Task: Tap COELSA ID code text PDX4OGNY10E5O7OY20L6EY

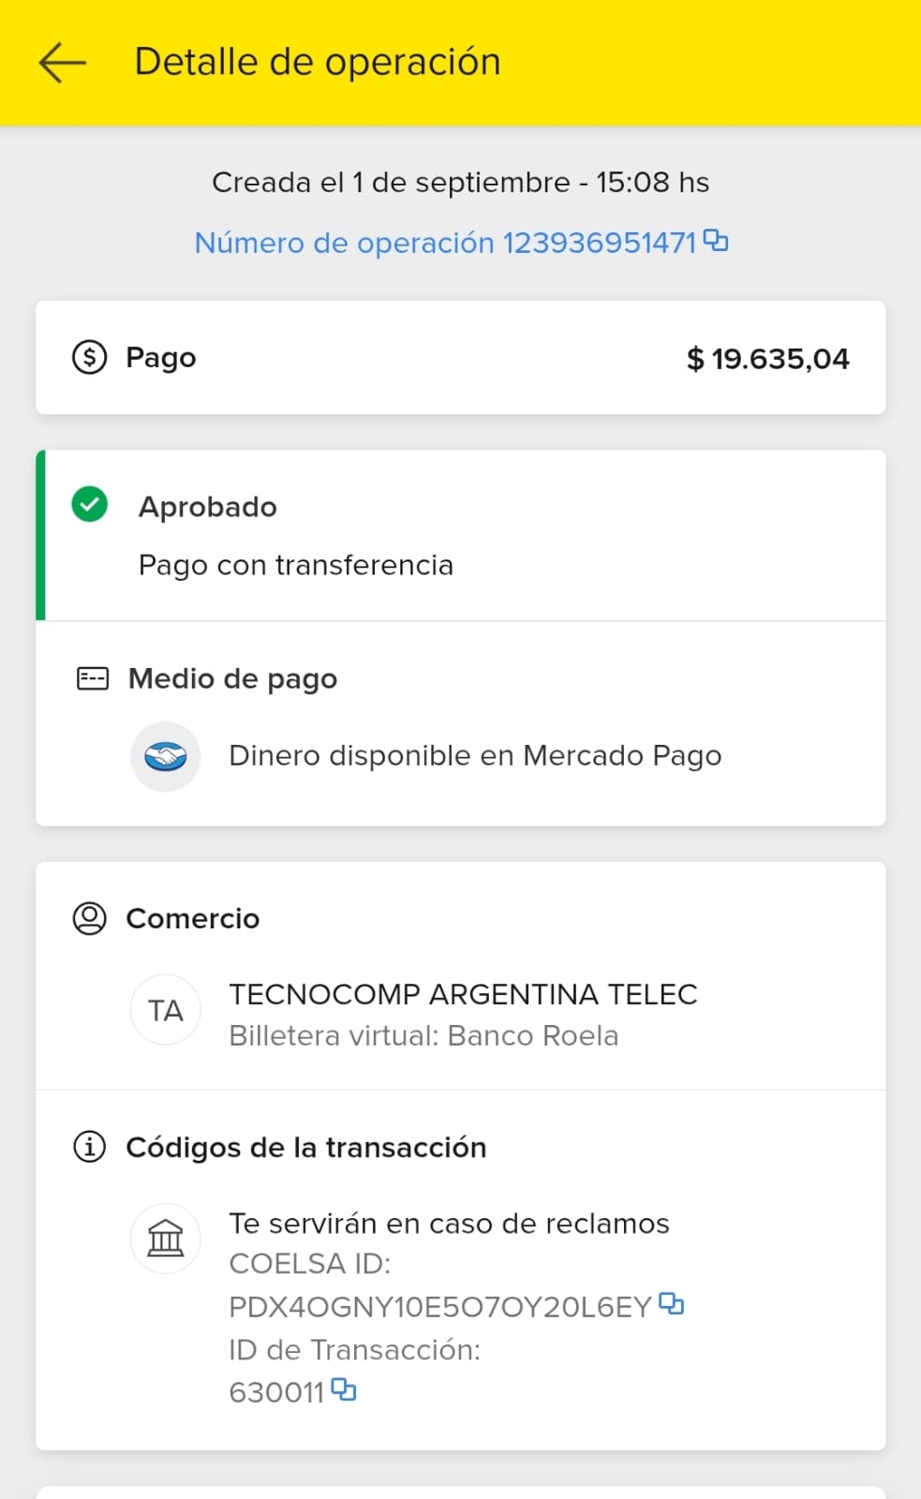Action: pos(439,1307)
